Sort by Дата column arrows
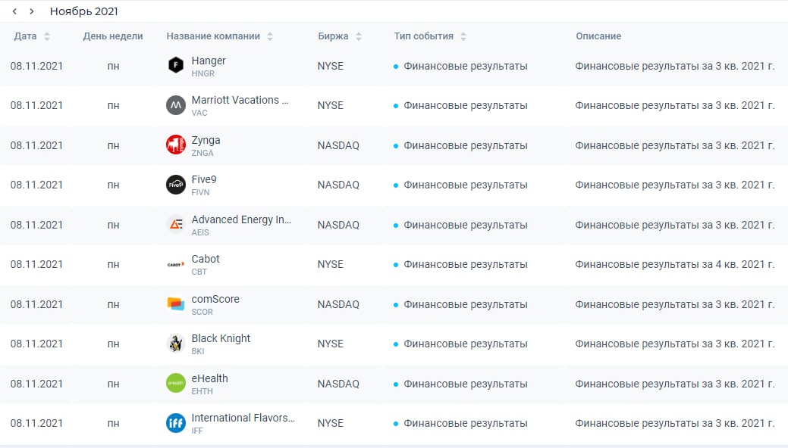Viewport: 788px width, 448px height. click(x=47, y=36)
